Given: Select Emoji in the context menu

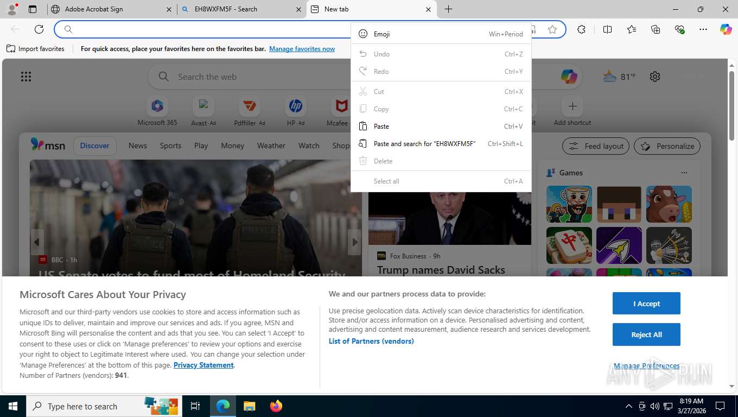Looking at the screenshot, I should 441,34.
